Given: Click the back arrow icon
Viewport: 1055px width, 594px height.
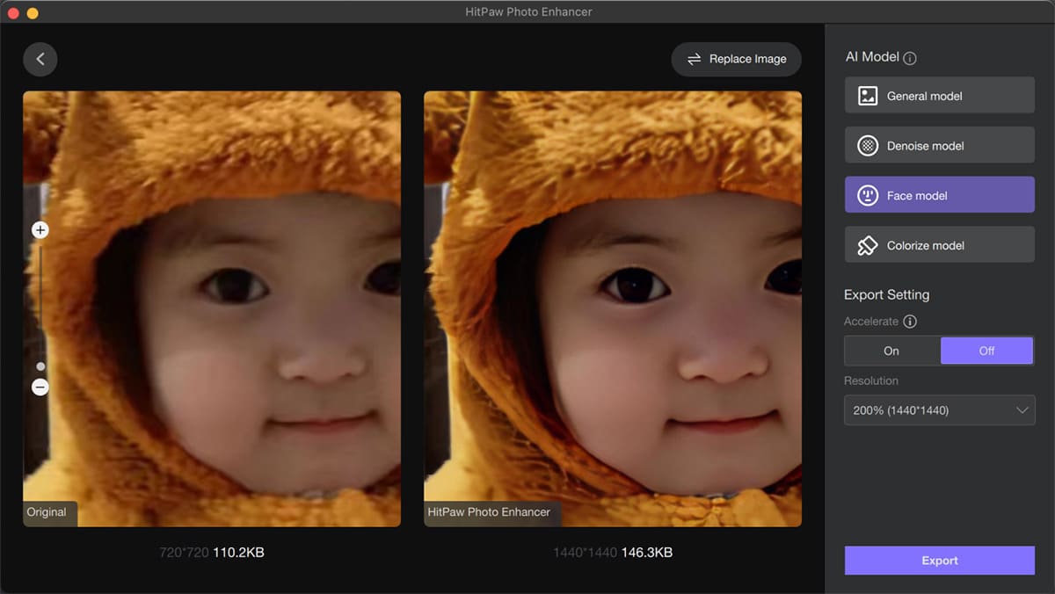Looking at the screenshot, I should coord(40,59).
